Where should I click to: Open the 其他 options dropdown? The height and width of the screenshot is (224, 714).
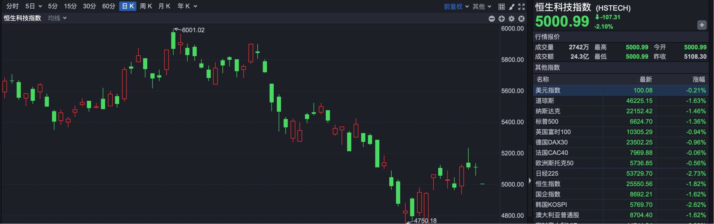click(x=482, y=6)
